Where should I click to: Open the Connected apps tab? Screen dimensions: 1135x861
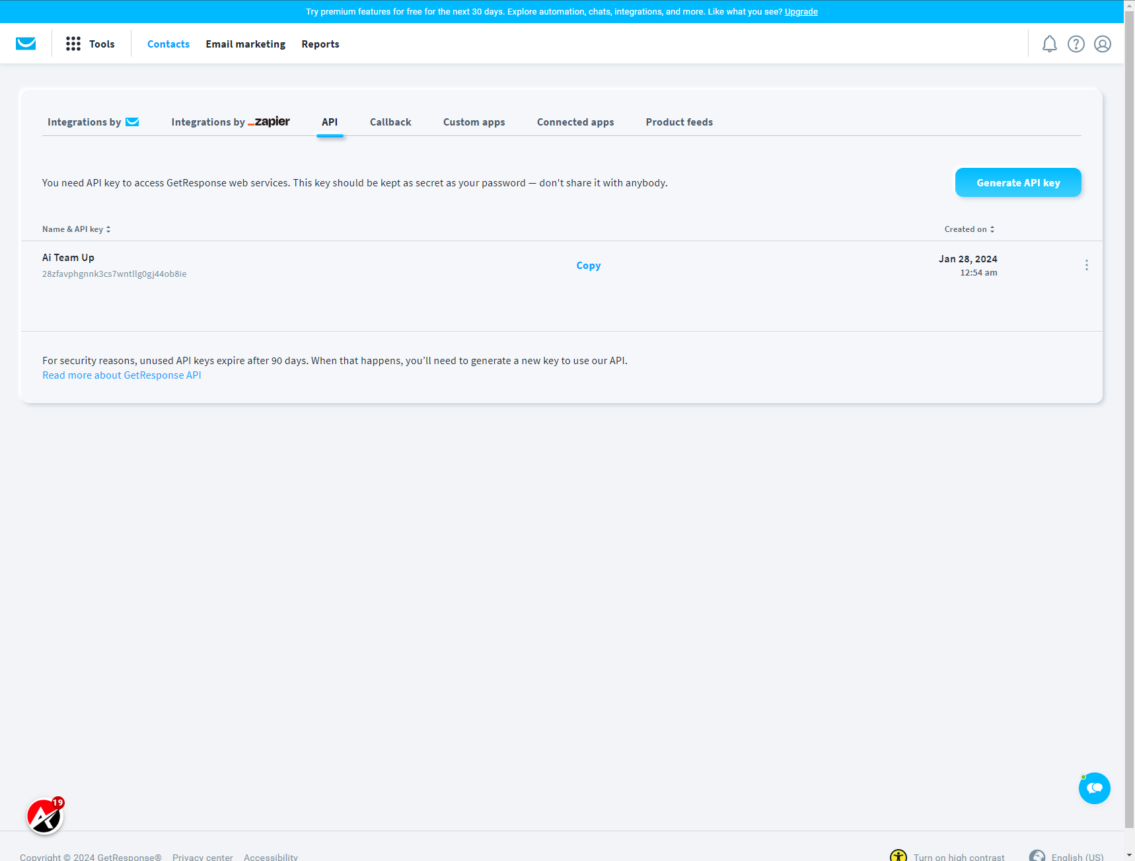tap(575, 122)
